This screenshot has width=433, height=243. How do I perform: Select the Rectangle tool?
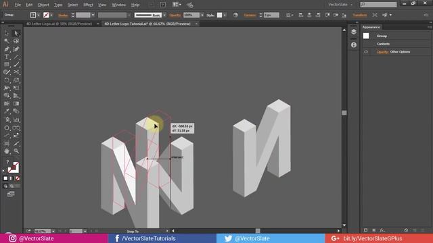pos(7,65)
